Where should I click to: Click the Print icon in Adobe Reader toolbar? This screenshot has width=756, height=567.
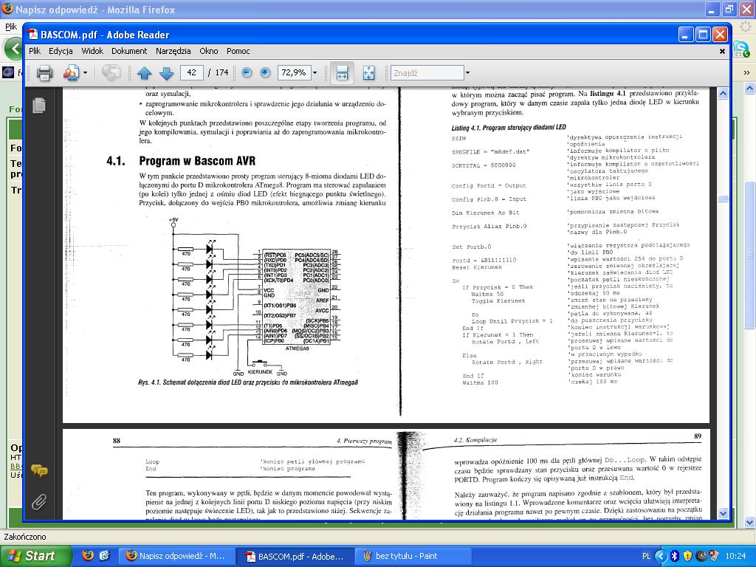coord(44,73)
